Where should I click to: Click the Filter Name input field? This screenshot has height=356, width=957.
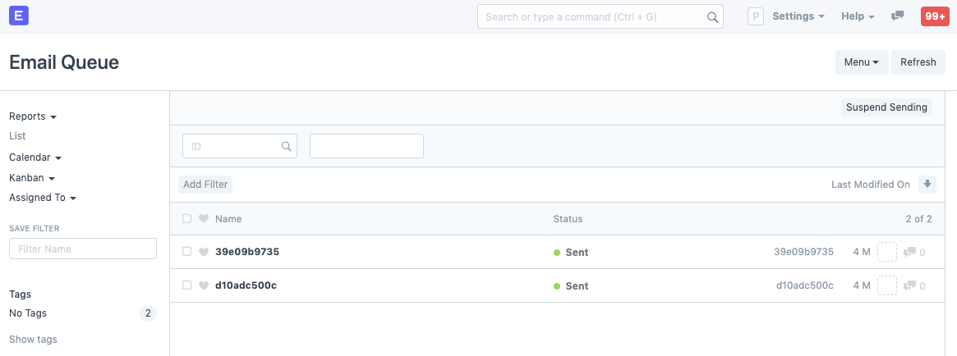(83, 249)
